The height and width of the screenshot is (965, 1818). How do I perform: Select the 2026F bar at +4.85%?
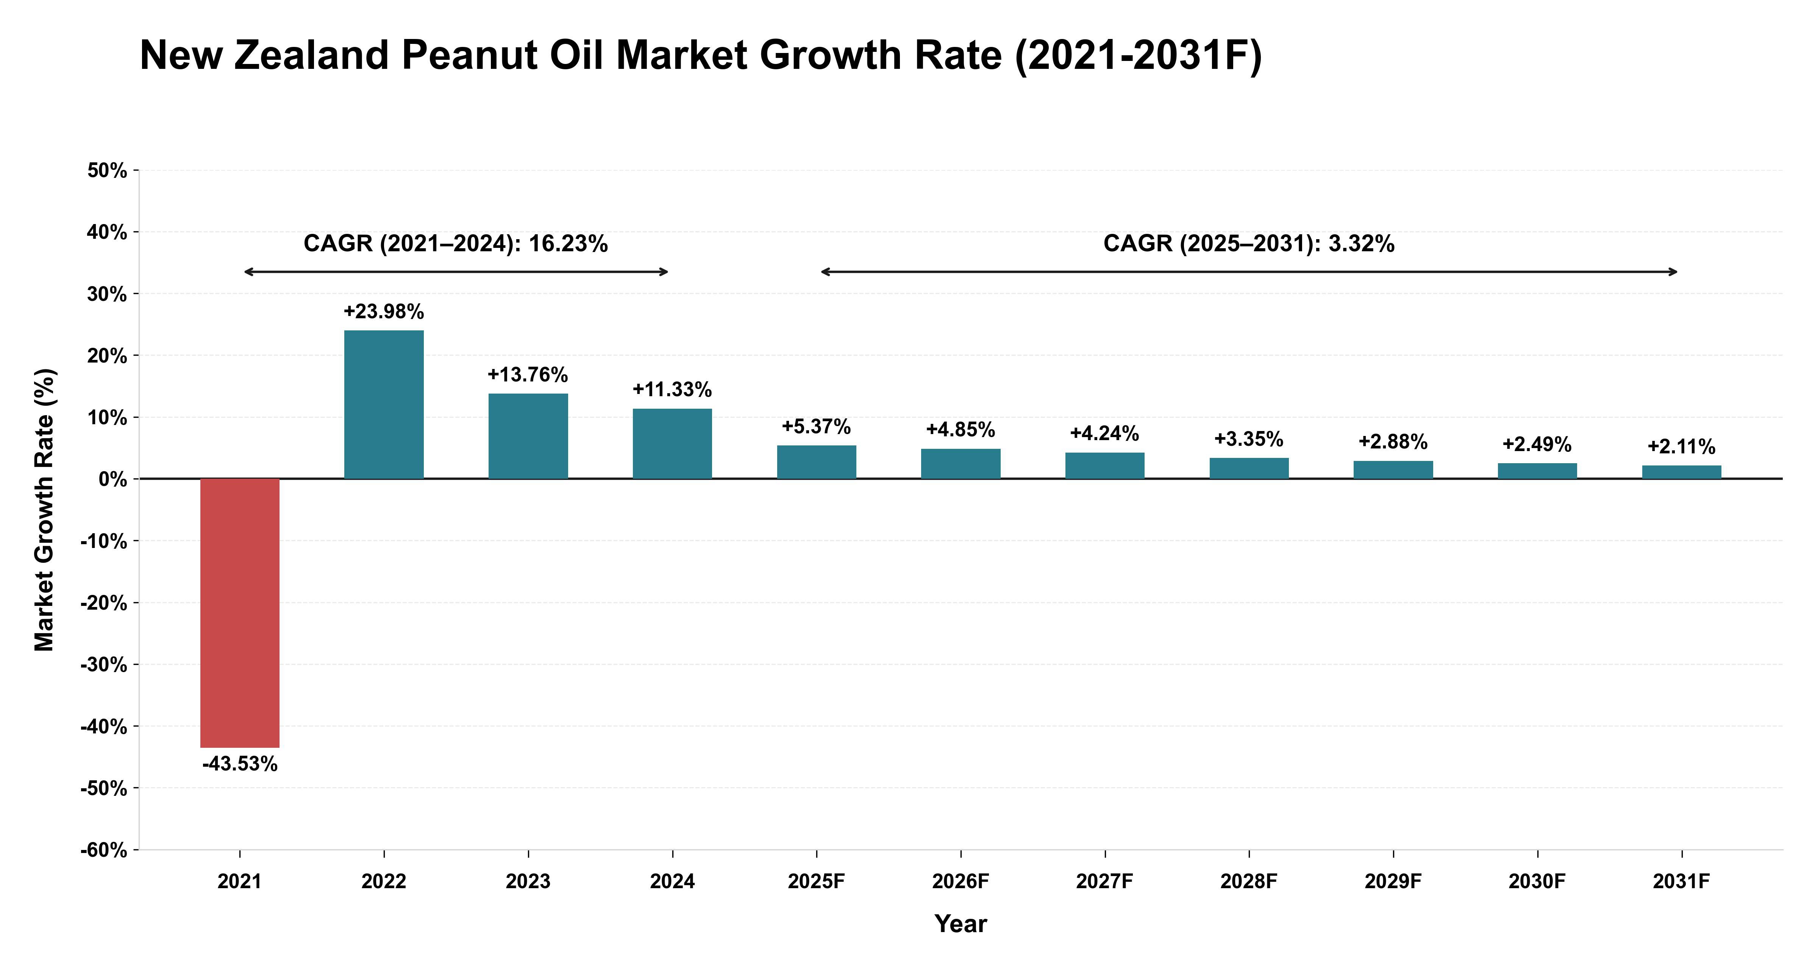pos(961,464)
